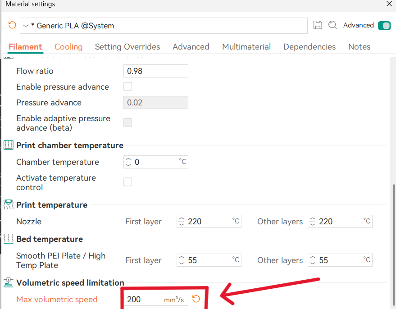Click the save preset floppy disk icon
The width and height of the screenshot is (396, 309).
(x=318, y=25)
